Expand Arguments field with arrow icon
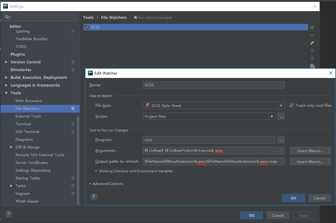The width and height of the screenshot is (336, 223). click(281, 151)
